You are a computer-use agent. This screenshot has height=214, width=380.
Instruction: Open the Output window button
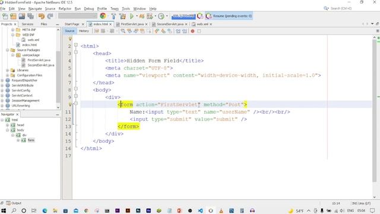(x=14, y=203)
